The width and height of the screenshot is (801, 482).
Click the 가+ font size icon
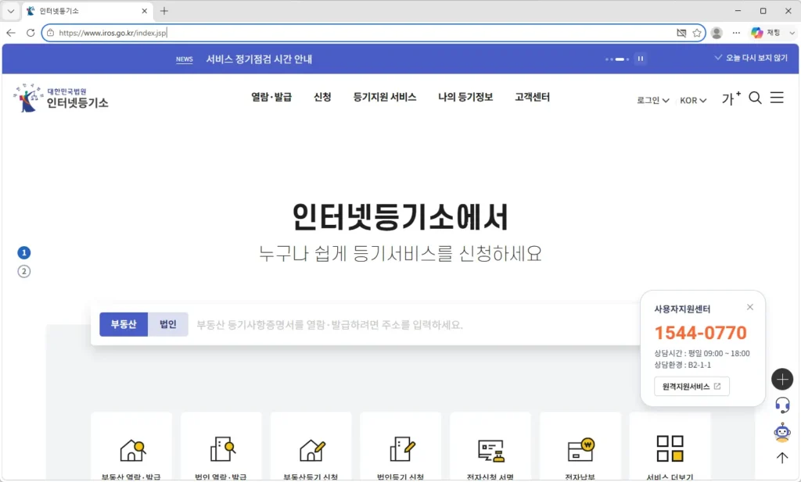tap(731, 98)
